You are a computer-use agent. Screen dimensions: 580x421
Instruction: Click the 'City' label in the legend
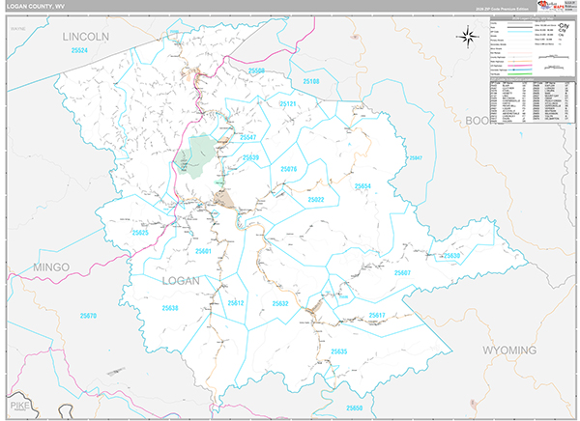click(x=565, y=26)
